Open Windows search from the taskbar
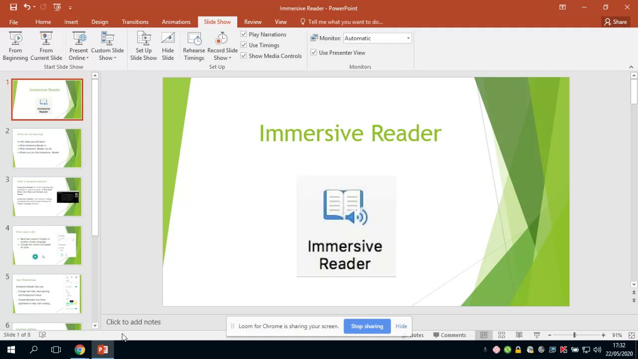The height and width of the screenshot is (359, 638). [x=34, y=350]
